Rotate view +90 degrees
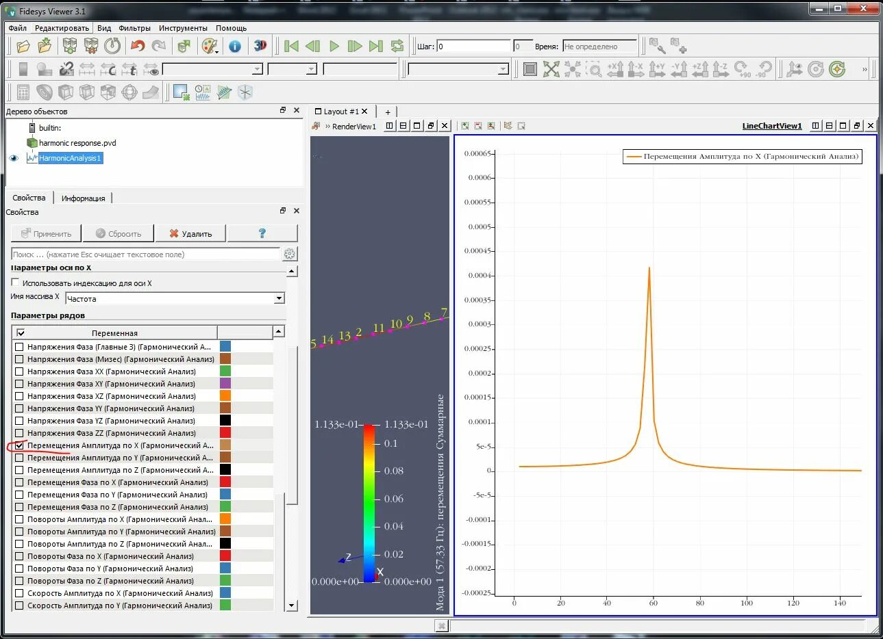 click(x=742, y=69)
